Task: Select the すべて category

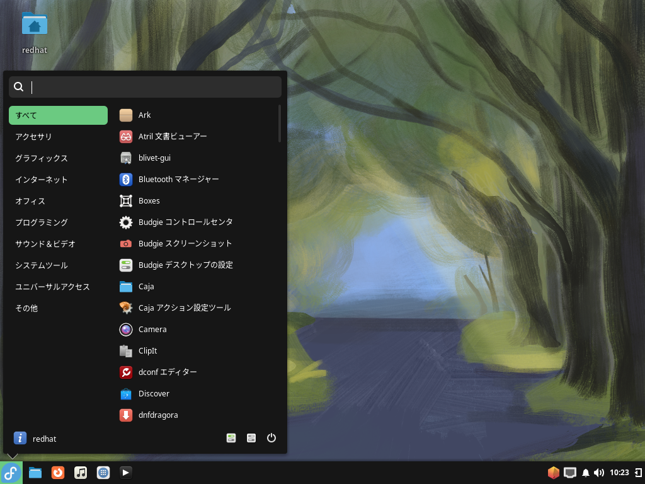Action: (x=58, y=115)
